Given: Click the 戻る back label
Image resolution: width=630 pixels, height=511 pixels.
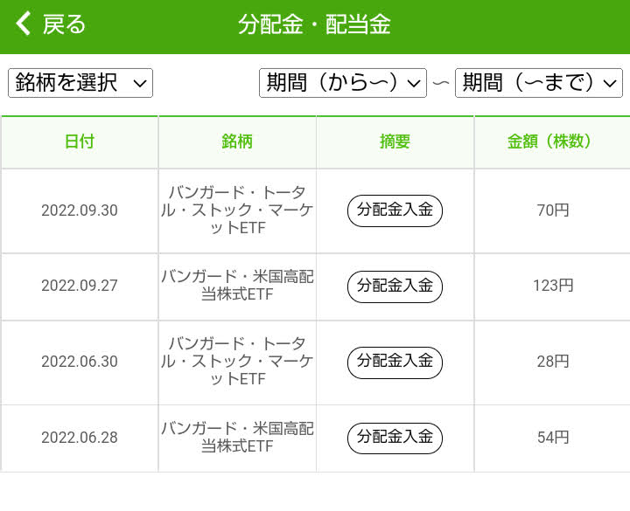Looking at the screenshot, I should 64,24.
